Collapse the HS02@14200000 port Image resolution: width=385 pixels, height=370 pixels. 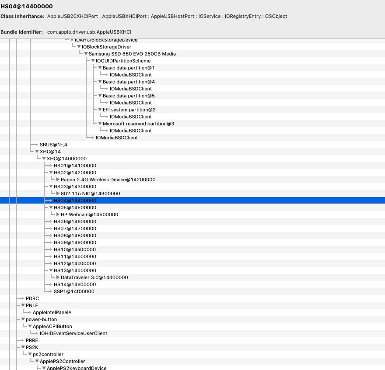51,173
